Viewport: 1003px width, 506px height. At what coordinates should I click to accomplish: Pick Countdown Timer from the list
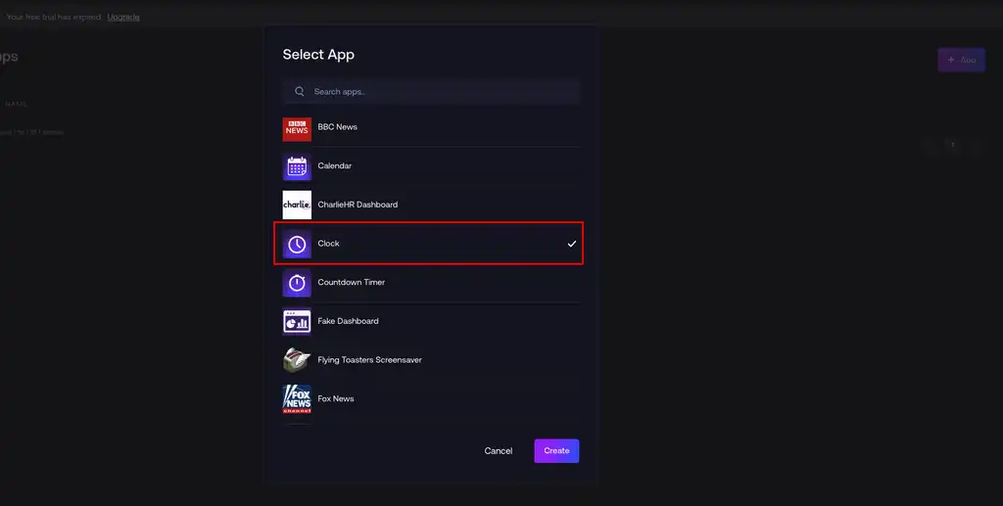coord(352,283)
